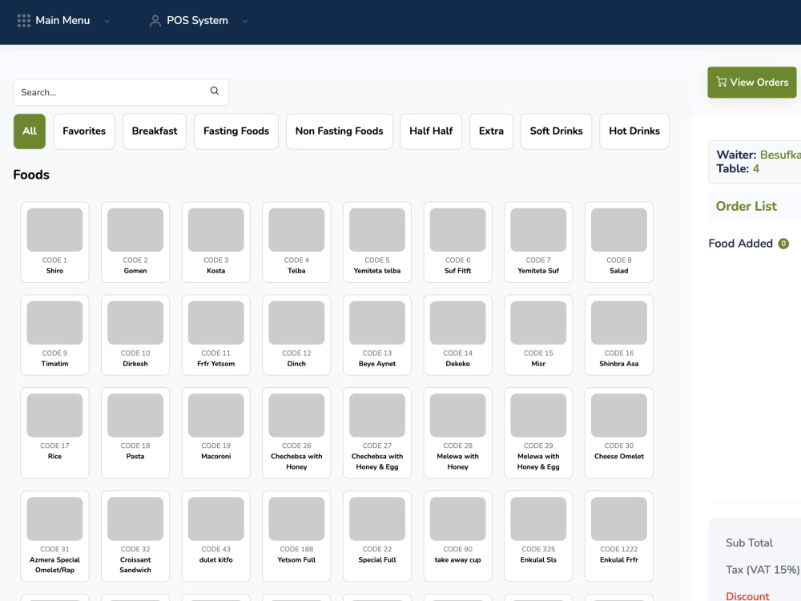Add Timatim (CODE 9) item
Screen dimensions: 801x601
(x=54, y=335)
